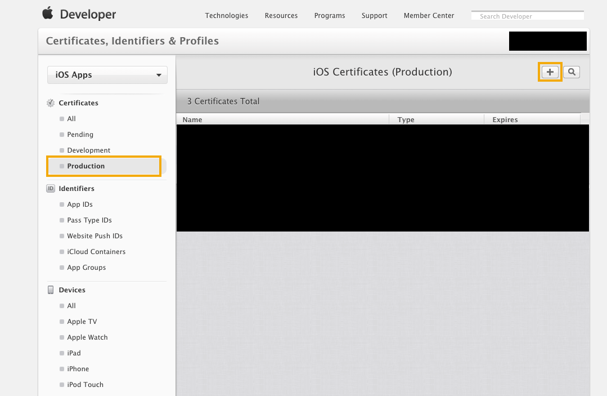Open the Member Center menu item
The height and width of the screenshot is (396, 607).
click(x=429, y=16)
